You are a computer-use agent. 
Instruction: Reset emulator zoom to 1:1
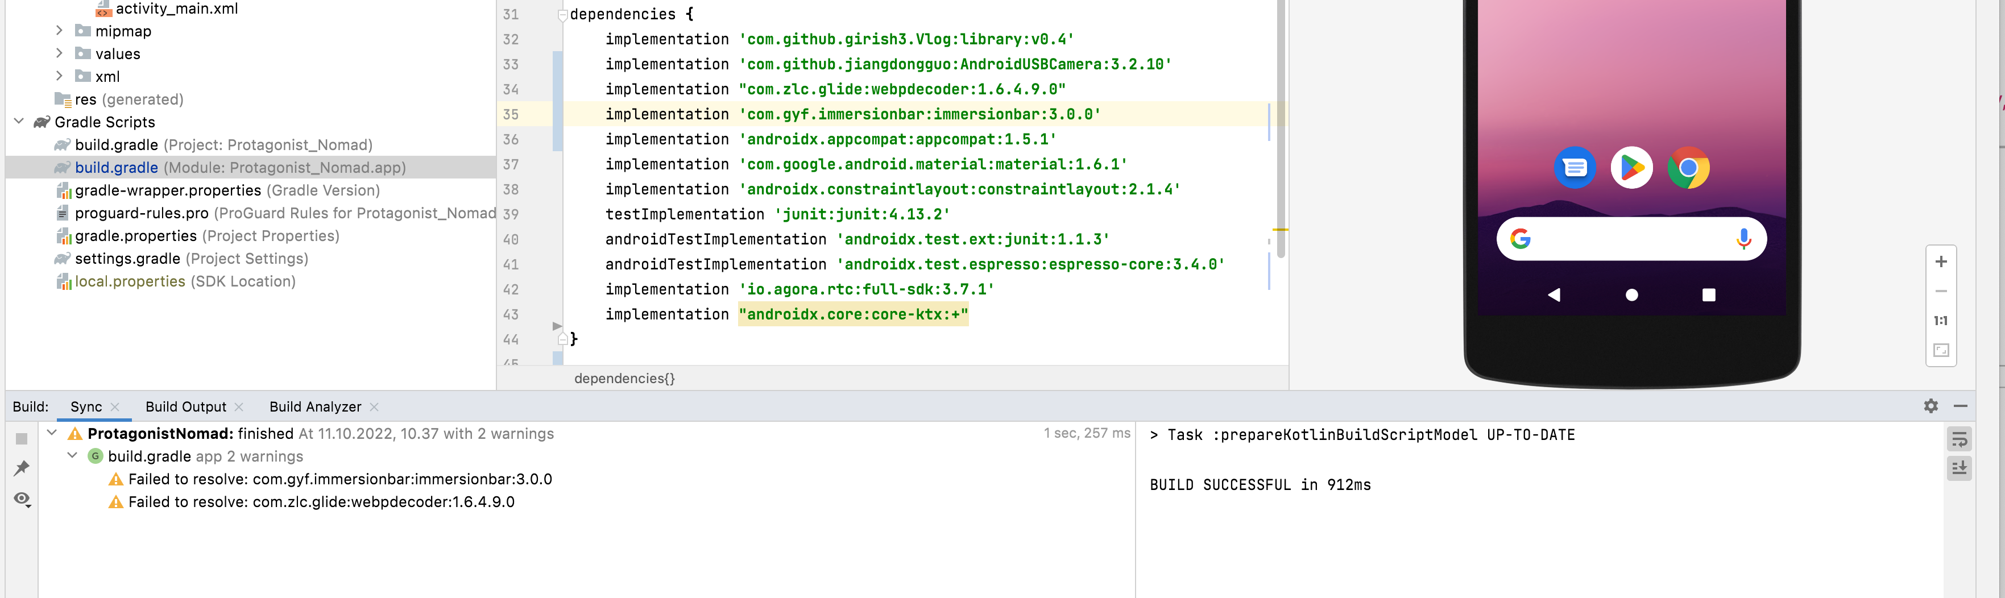click(x=1941, y=319)
